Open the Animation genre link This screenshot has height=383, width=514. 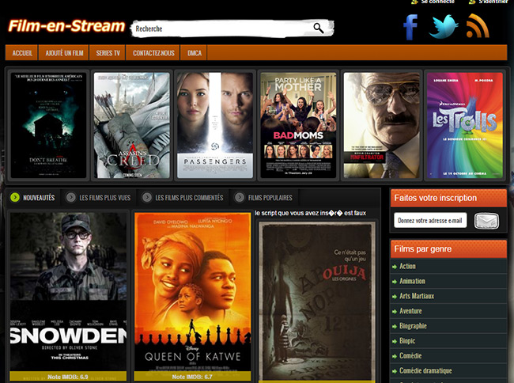coord(412,281)
